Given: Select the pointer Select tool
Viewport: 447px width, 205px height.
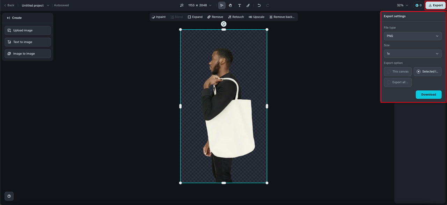Looking at the screenshot, I should pos(222,5).
